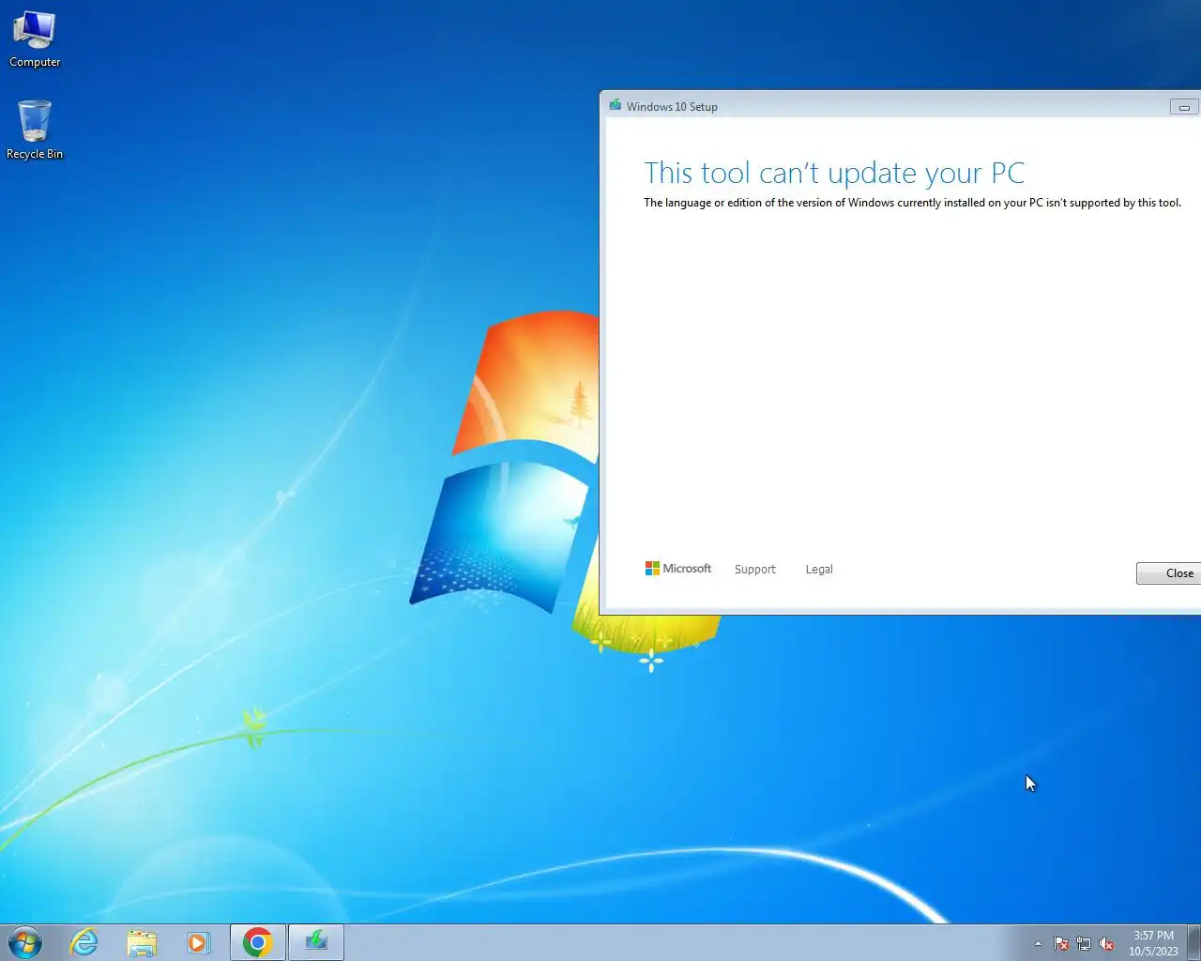Open the Legal link
The height and width of the screenshot is (961, 1201).
click(x=819, y=570)
